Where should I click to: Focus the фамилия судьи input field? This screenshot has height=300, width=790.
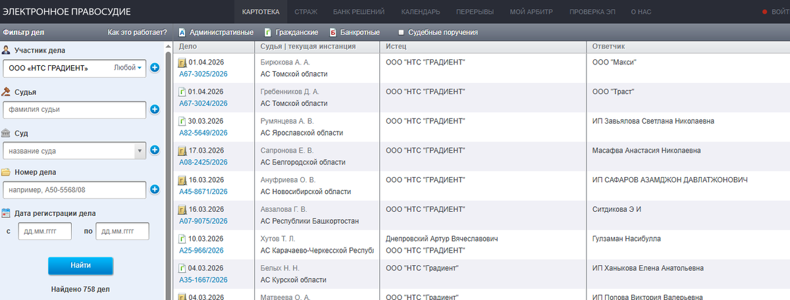(x=74, y=109)
